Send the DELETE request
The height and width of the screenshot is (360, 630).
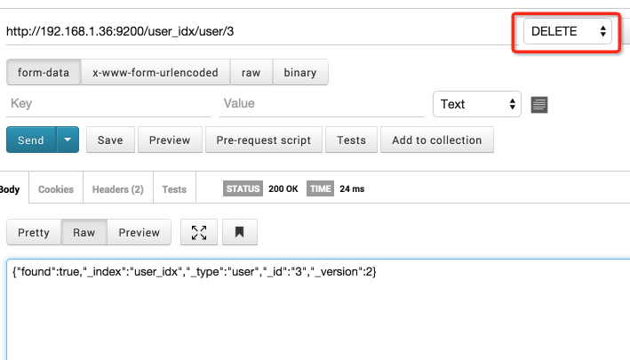pyautogui.click(x=31, y=140)
